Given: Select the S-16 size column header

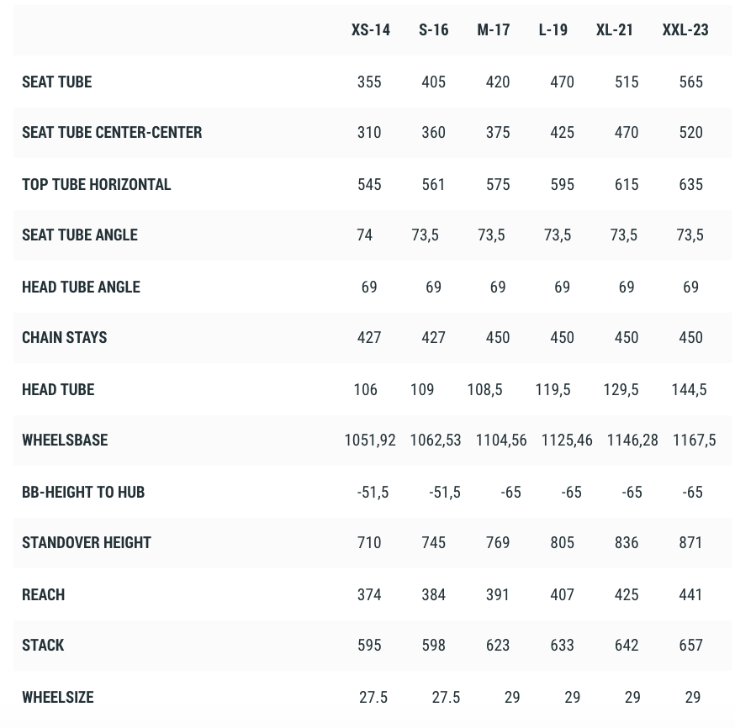Looking at the screenshot, I should (x=433, y=30).
